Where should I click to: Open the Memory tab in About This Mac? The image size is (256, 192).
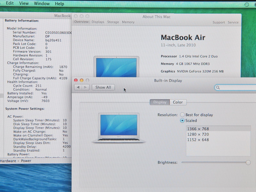pyautogui.click(x=128, y=22)
